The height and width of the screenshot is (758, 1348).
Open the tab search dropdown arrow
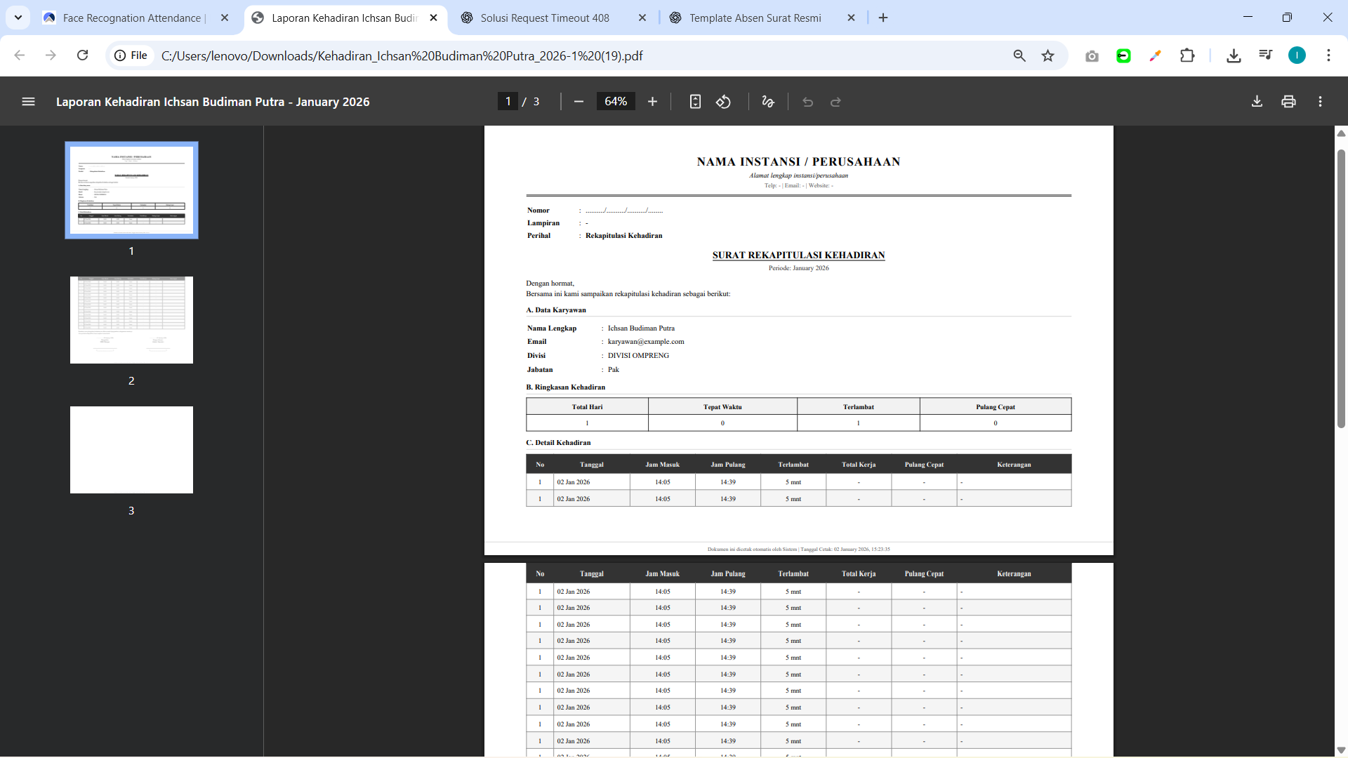tap(18, 18)
